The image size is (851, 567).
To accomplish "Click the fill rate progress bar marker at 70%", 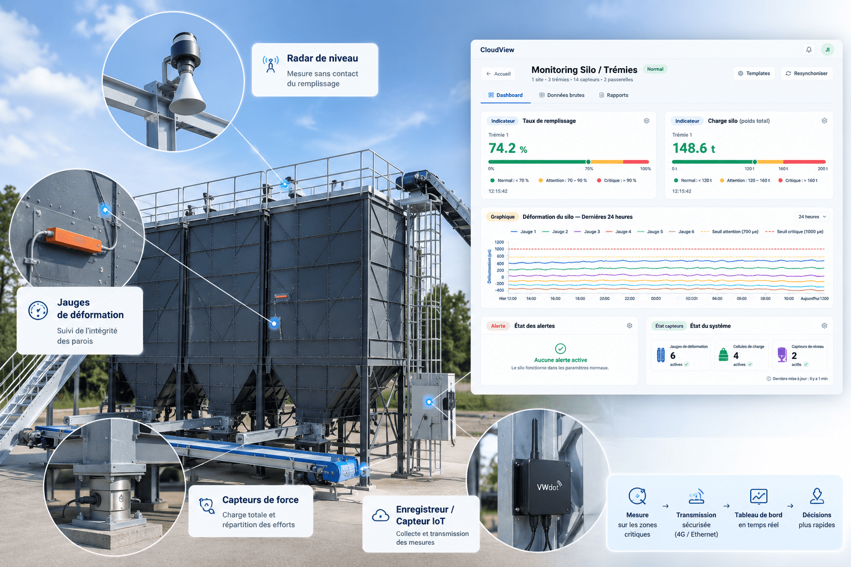I will tap(588, 162).
